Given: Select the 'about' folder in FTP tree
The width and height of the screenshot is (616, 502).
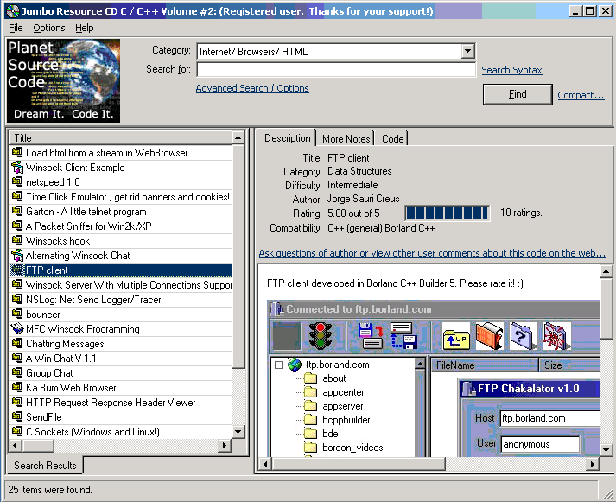Looking at the screenshot, I should [326, 378].
